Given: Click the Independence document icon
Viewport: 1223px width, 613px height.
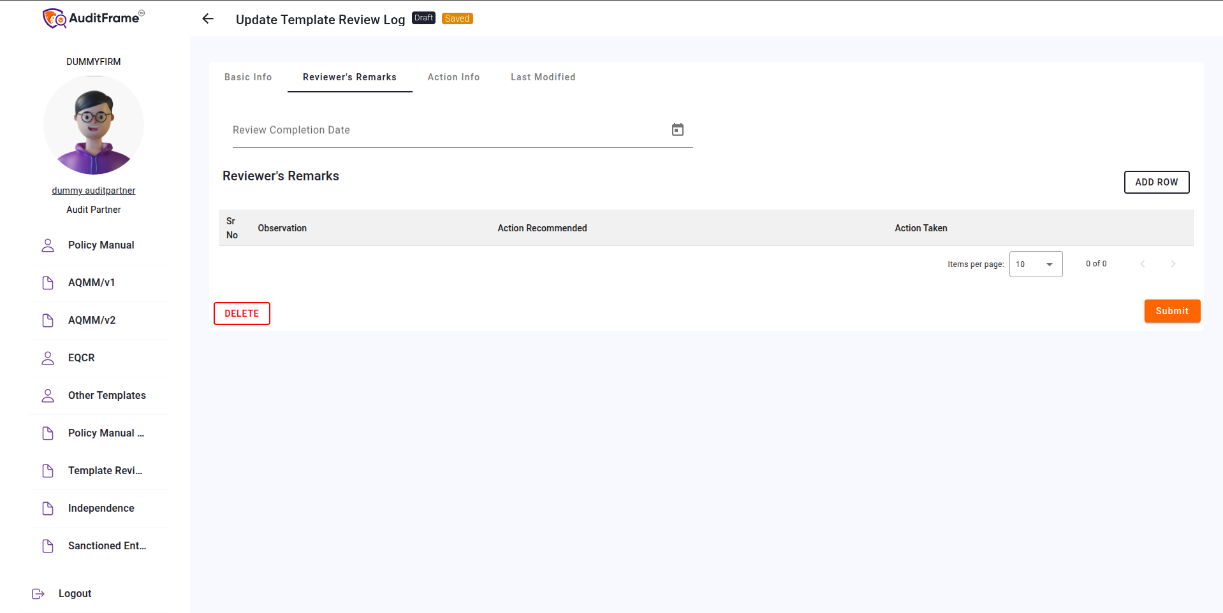Looking at the screenshot, I should (48, 508).
